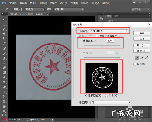Select the 选择范围(E) radio button
The image size is (152, 122).
86,95
